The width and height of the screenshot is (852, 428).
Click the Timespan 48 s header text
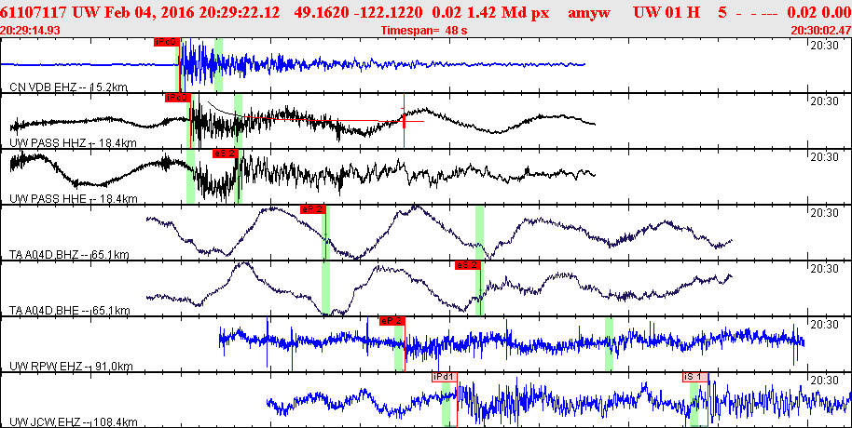424,31
